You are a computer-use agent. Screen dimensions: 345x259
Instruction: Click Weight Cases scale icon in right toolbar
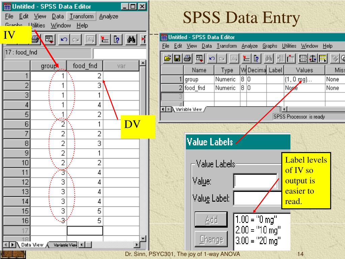(x=313, y=58)
